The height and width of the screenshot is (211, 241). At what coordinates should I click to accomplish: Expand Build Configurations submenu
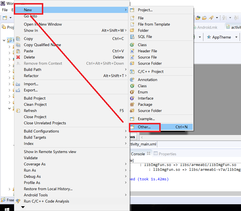(72, 131)
